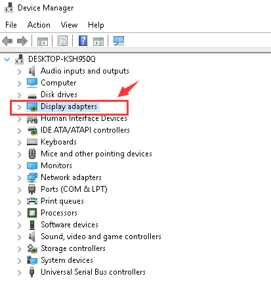Screen dimensions: 271x295
Task: Expand the Display adapters node
Action: pos(20,107)
